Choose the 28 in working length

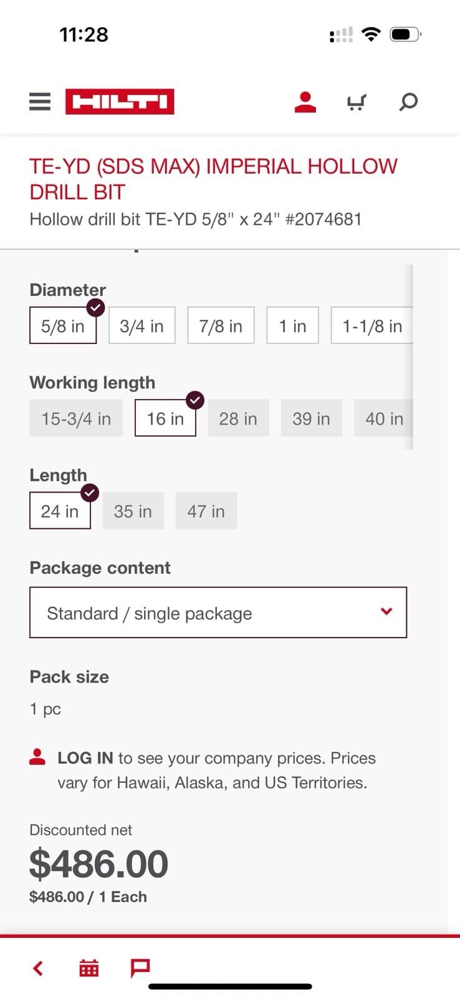[x=238, y=418]
